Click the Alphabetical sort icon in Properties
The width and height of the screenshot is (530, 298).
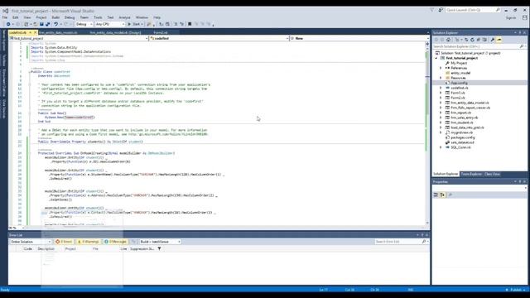(442, 195)
